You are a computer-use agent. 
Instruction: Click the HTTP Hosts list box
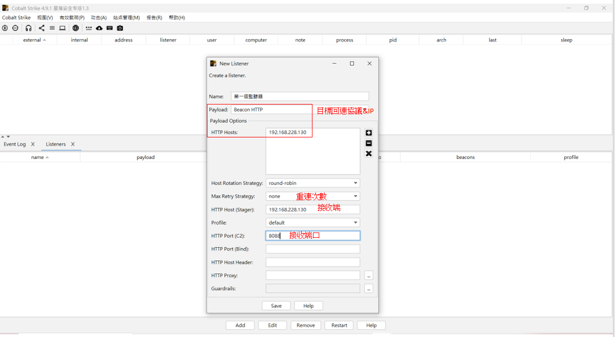[x=312, y=151]
